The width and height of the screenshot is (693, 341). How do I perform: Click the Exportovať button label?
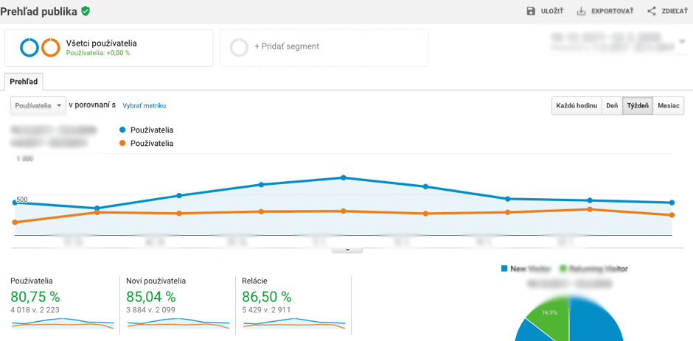[612, 12]
